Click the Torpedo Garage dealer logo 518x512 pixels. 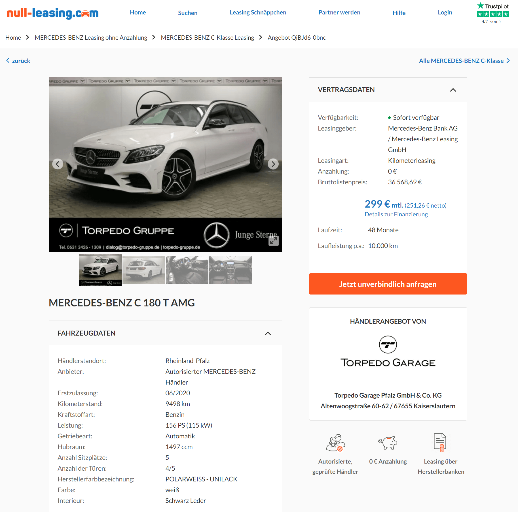click(388, 352)
